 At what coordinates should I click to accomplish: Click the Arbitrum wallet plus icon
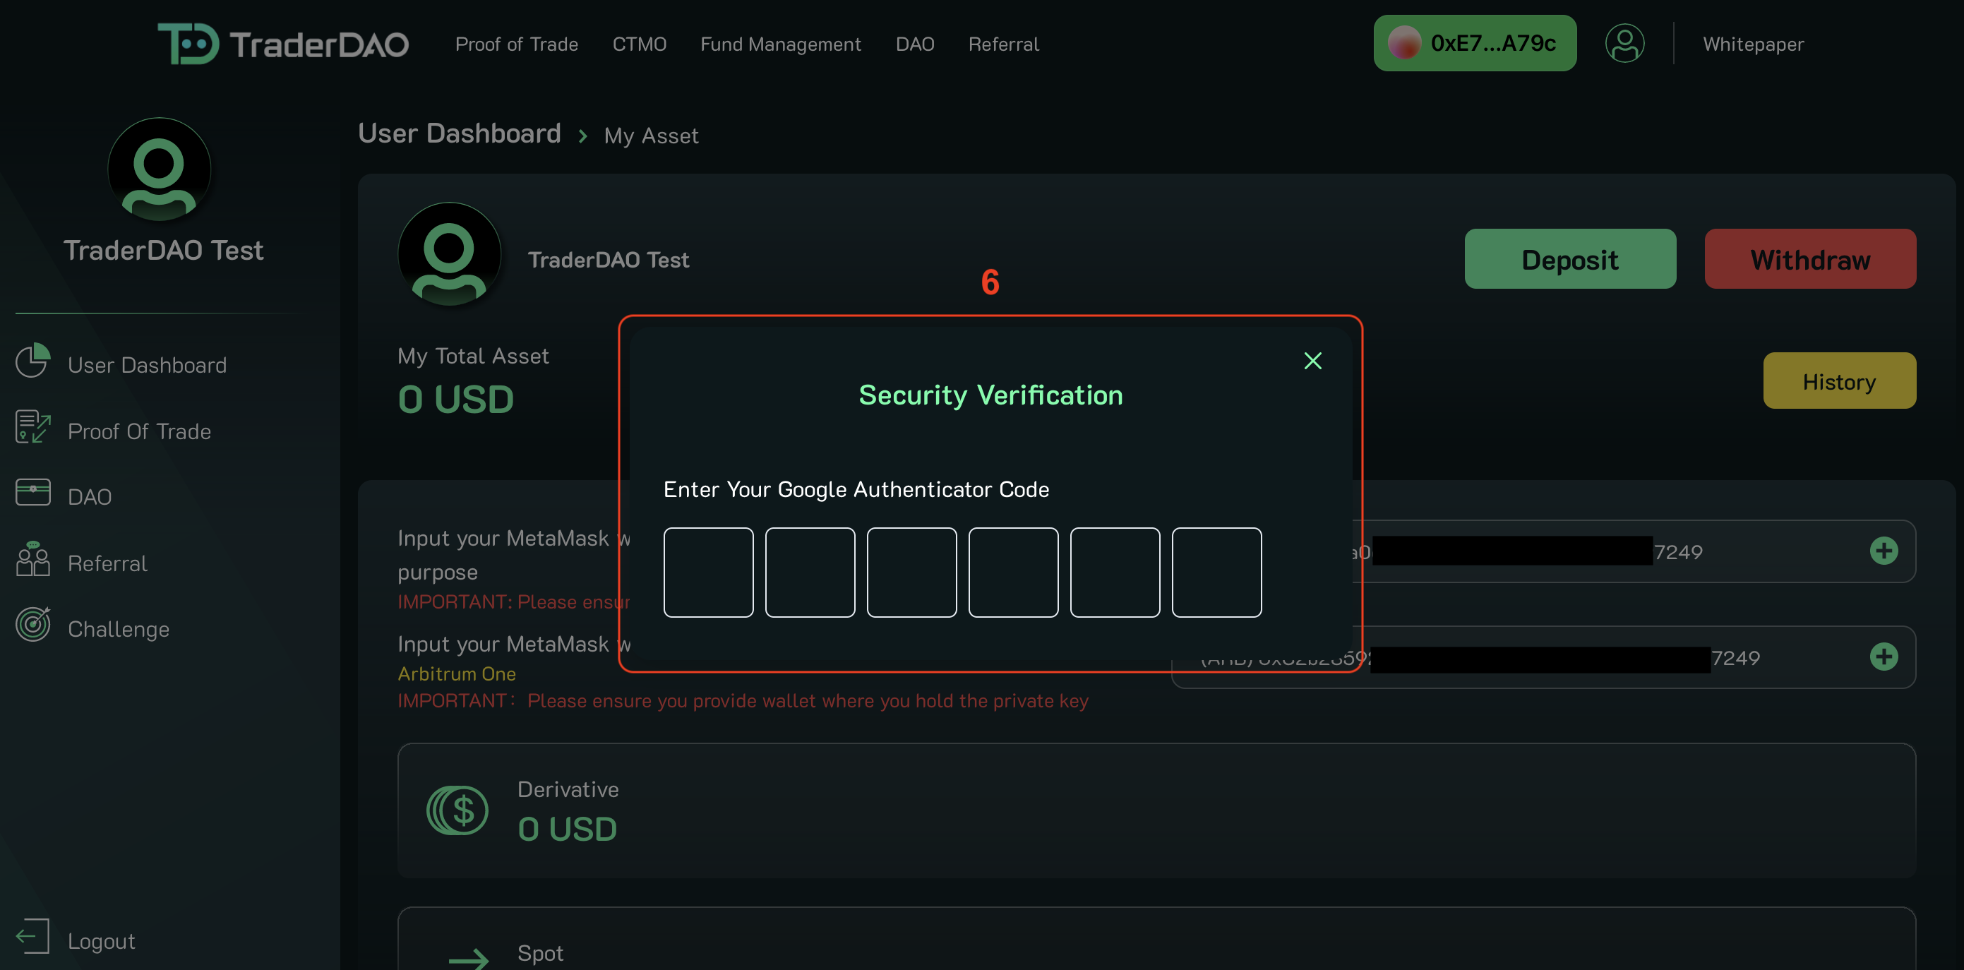click(1884, 657)
